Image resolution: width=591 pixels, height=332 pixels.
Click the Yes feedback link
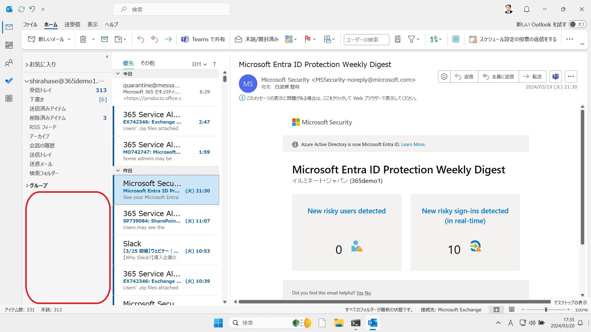(x=360, y=293)
